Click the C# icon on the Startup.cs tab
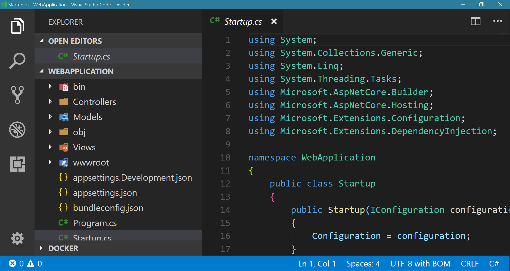This screenshot has width=510, height=271. tap(215, 20)
